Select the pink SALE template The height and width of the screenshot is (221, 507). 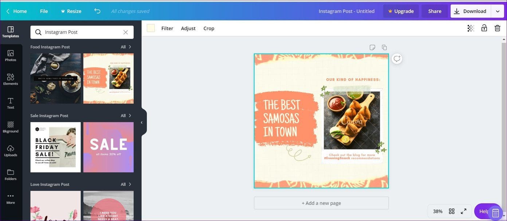click(109, 147)
